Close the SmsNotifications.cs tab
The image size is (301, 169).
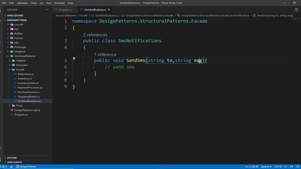[x=109, y=9]
